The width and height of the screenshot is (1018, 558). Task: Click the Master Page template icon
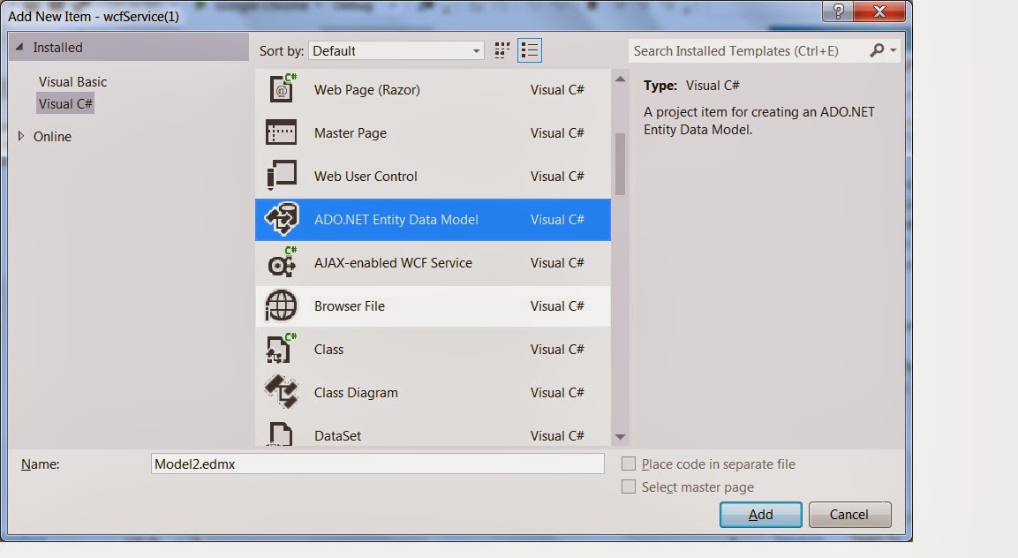(282, 132)
